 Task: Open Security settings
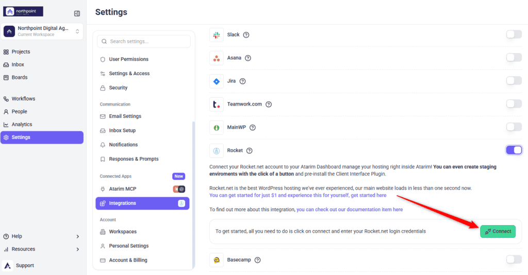click(118, 88)
